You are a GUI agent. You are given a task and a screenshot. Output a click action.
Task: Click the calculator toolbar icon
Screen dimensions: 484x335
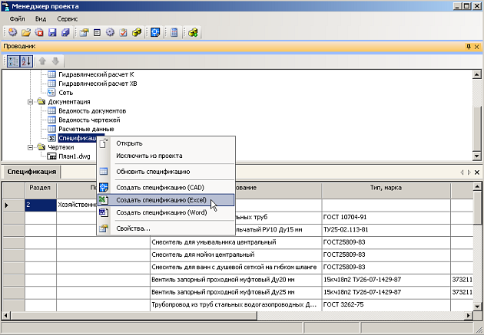[x=174, y=32]
